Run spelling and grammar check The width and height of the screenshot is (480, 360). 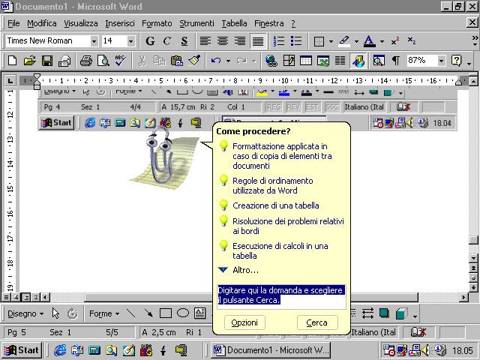(x=120, y=61)
